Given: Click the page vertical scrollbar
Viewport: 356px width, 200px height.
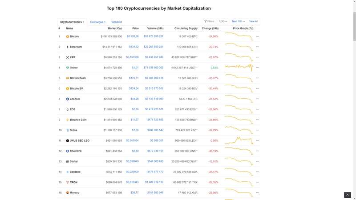Looking at the screenshot, I should pyautogui.click(x=354, y=89).
